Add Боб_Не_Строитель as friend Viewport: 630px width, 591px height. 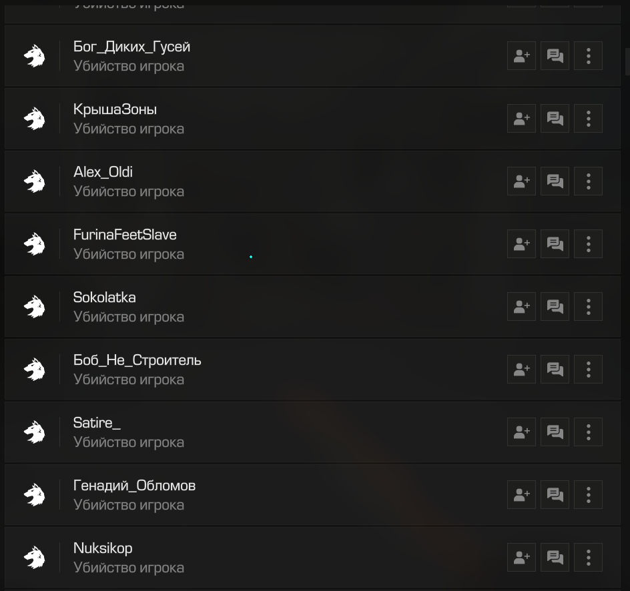[521, 369]
